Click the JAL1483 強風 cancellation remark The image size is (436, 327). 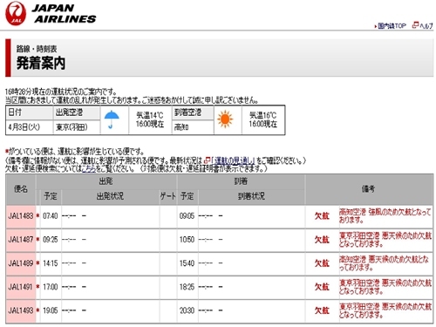click(385, 216)
